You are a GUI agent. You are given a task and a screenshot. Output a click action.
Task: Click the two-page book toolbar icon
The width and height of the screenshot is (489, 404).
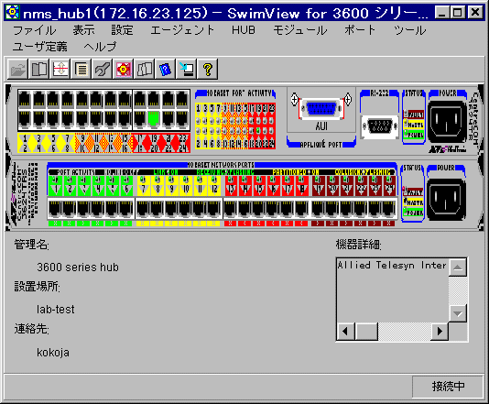click(x=39, y=69)
